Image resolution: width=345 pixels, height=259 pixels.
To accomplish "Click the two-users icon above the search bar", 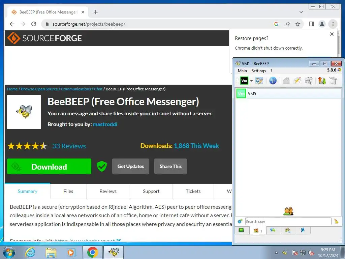I will pyautogui.click(x=288, y=211).
